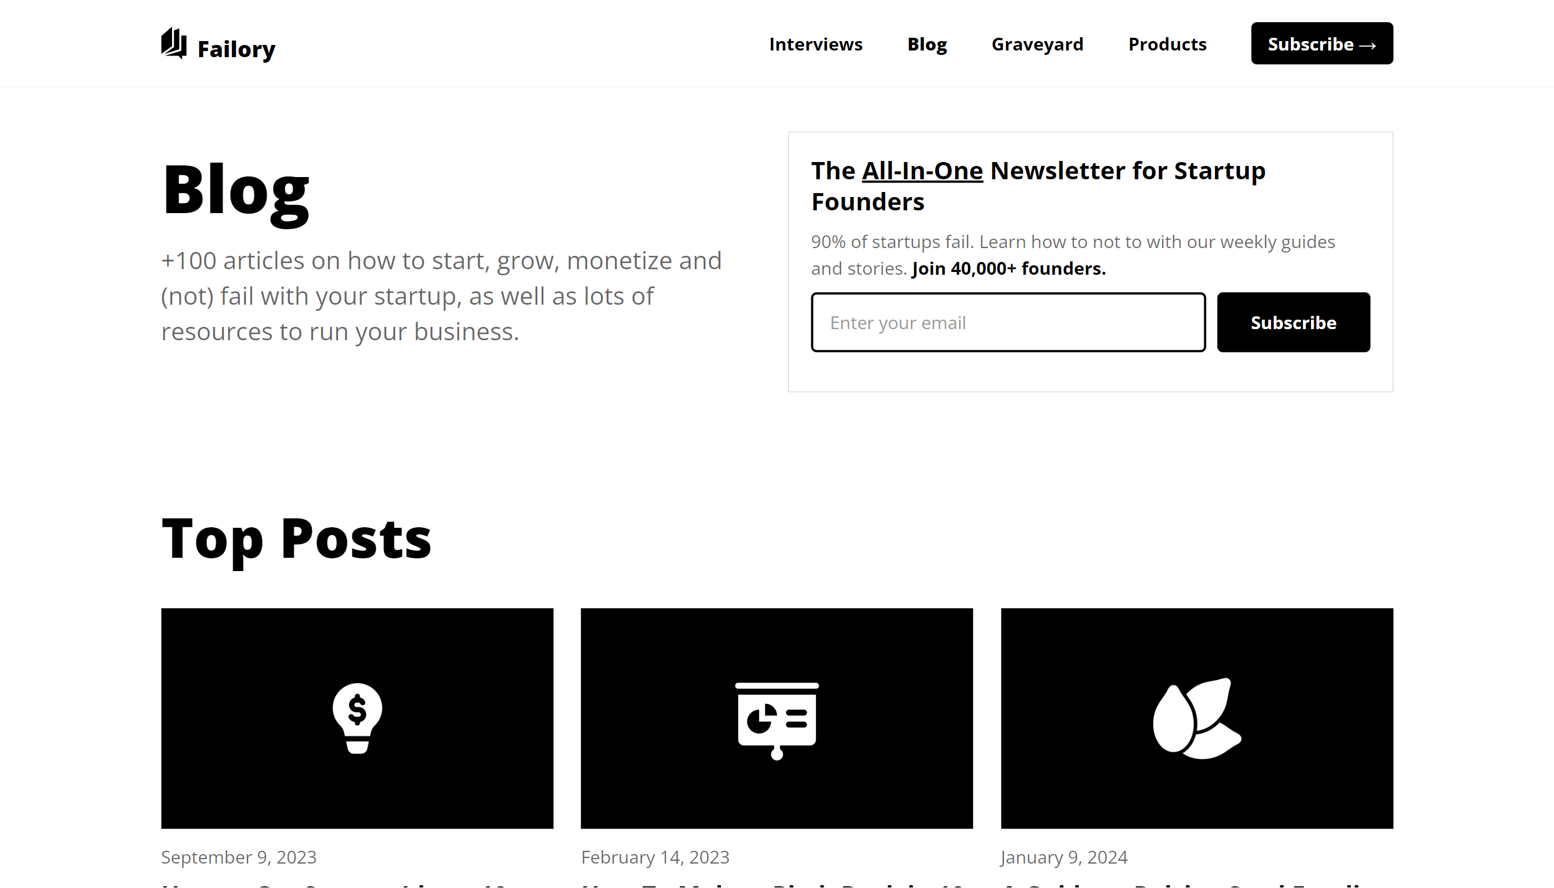
Task: Click the newsletter Subscribe button
Action: tap(1293, 322)
